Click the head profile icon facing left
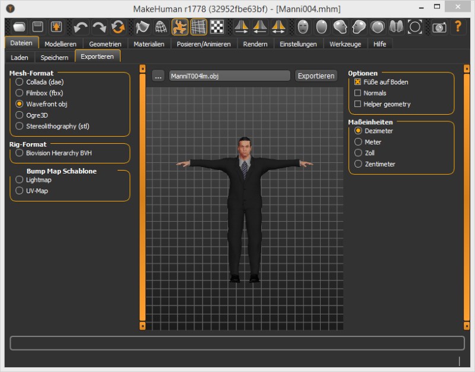 [359, 27]
